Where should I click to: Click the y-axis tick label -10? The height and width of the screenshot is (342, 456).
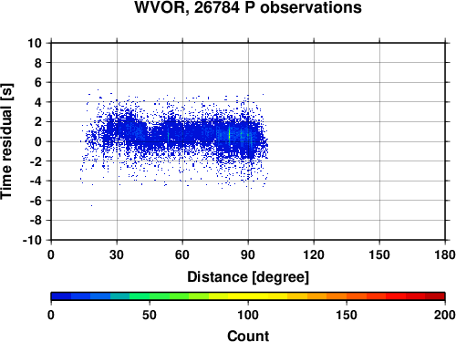point(32,240)
